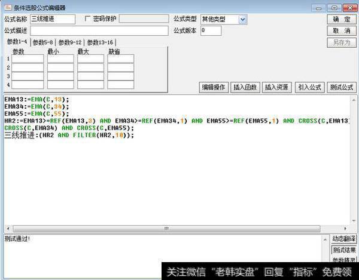Click the 公式描述 input field
The width and height of the screenshot is (359, 280).
pyautogui.click(x=99, y=30)
